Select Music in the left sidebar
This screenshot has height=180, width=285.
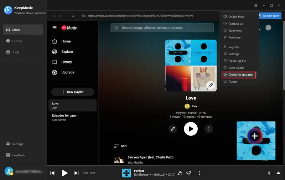coord(23,30)
